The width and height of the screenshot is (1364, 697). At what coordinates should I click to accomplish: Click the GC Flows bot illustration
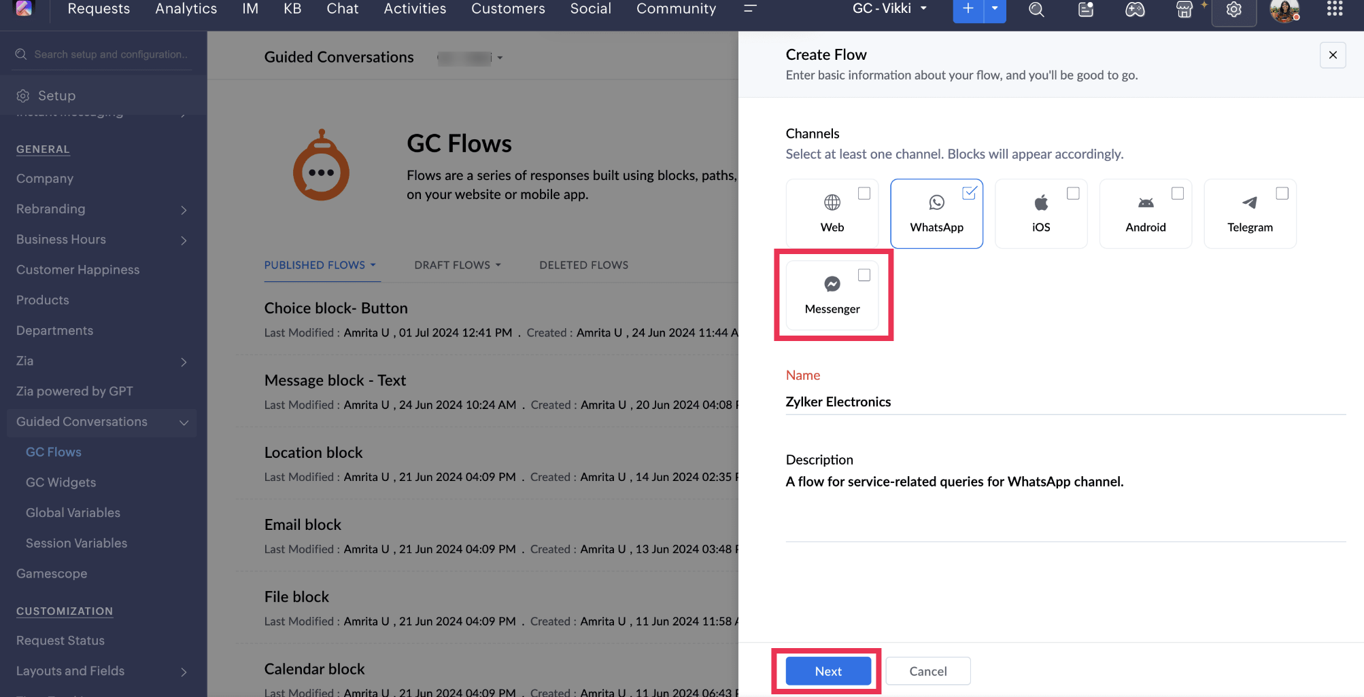321,165
